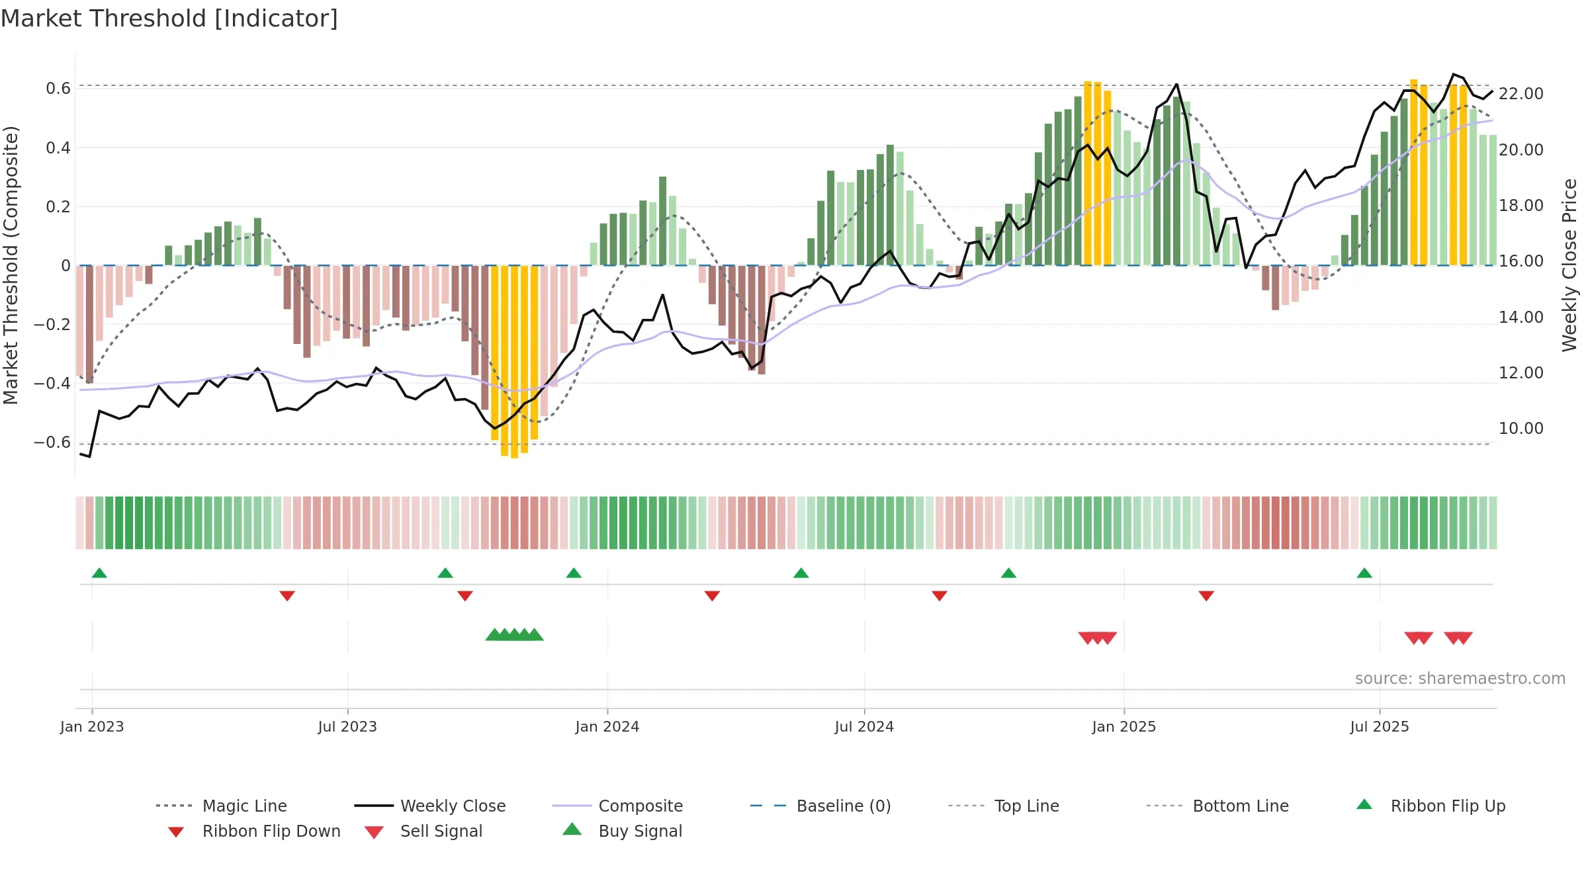
Task: Click the ribbon flip up marker just before Jan 2024
Action: 574,573
